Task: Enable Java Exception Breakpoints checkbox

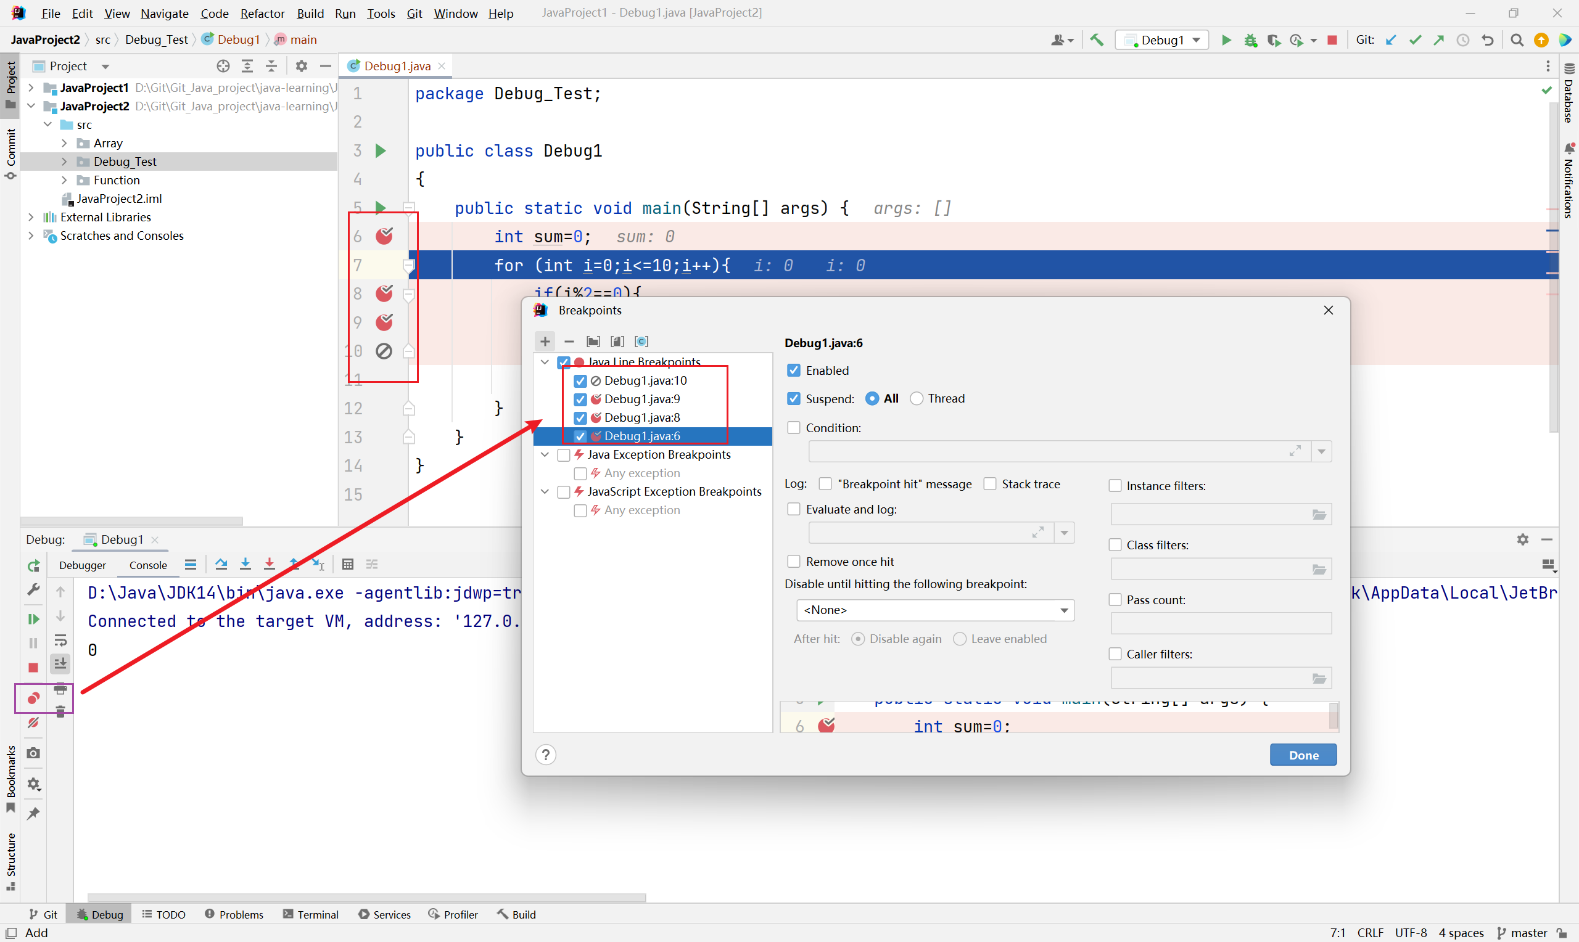Action: tap(563, 454)
